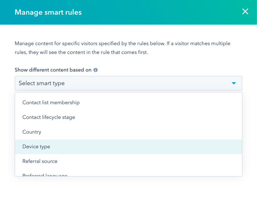
Task: Click the Manage smart rules header title
Action: (x=48, y=12)
